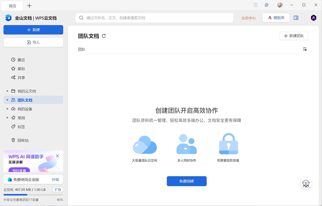The width and height of the screenshot is (322, 206).
Task: Switch to the 首页 tab
Action: click(12, 6)
